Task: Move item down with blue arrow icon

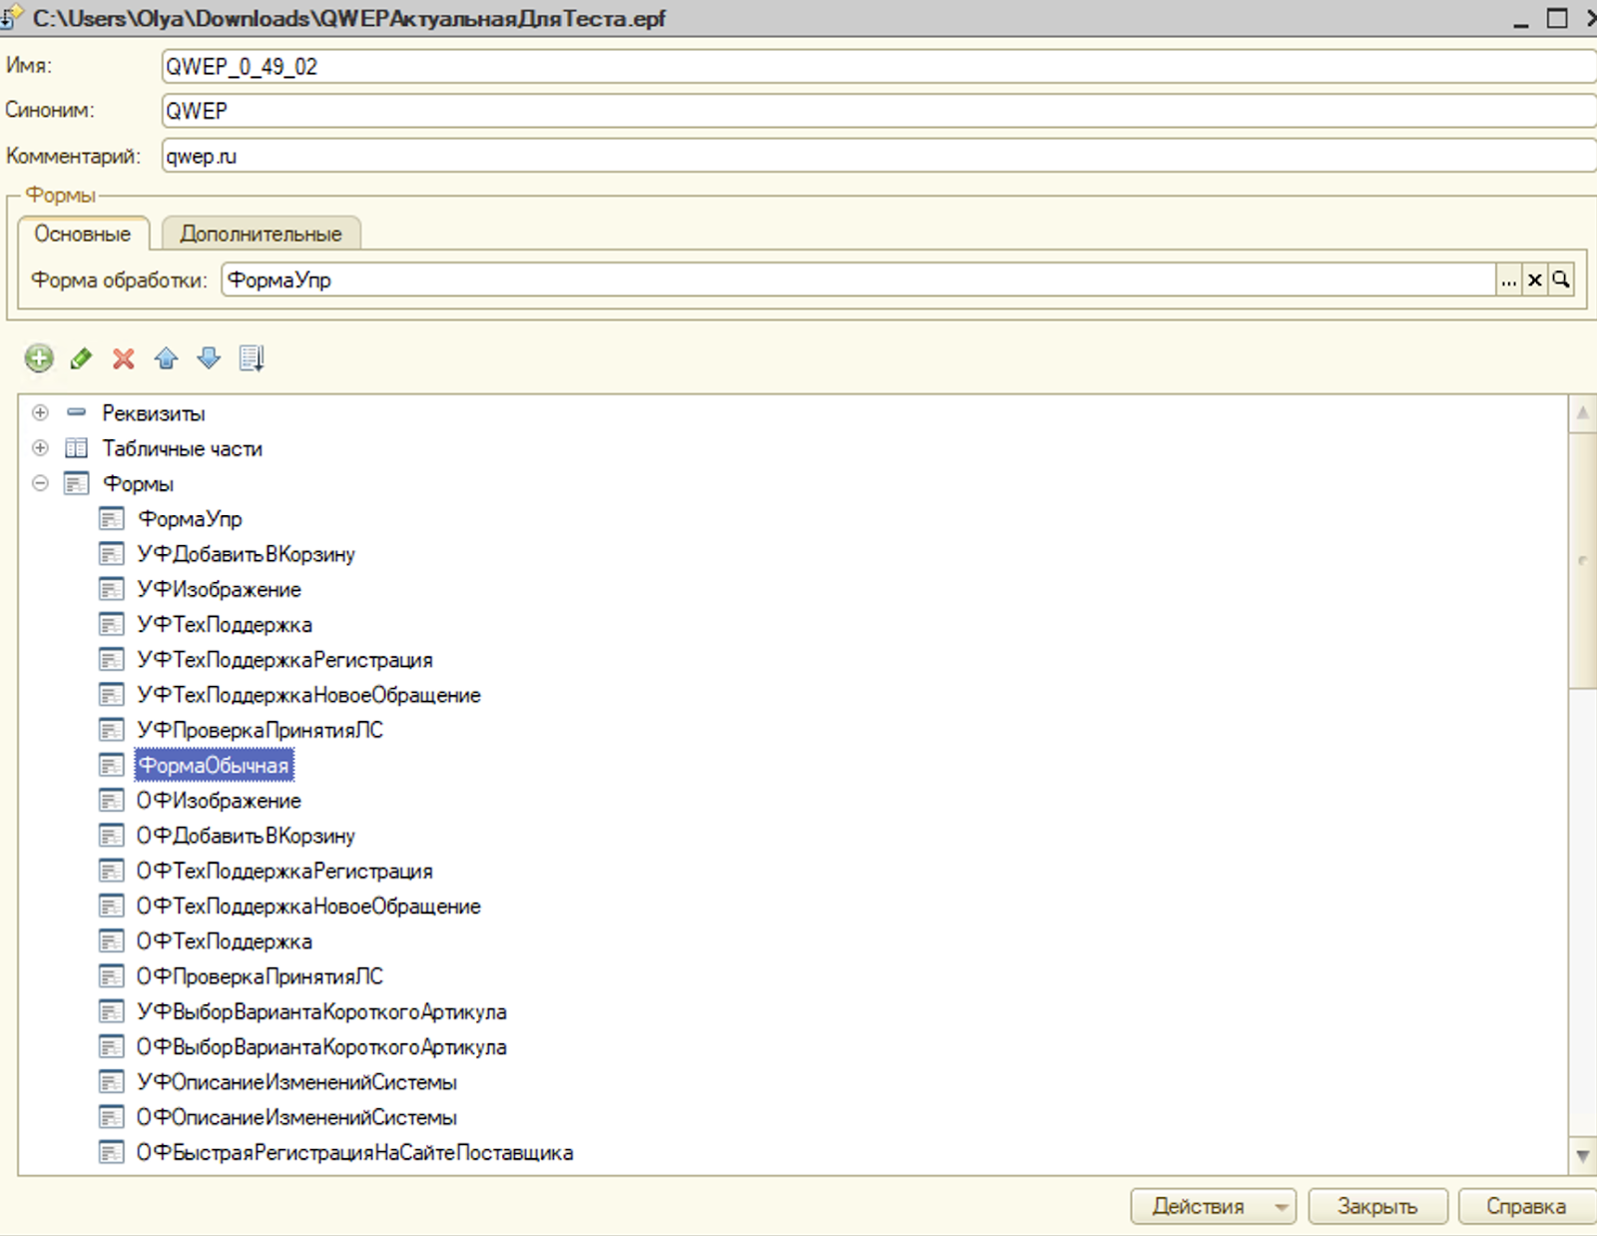Action: point(209,358)
